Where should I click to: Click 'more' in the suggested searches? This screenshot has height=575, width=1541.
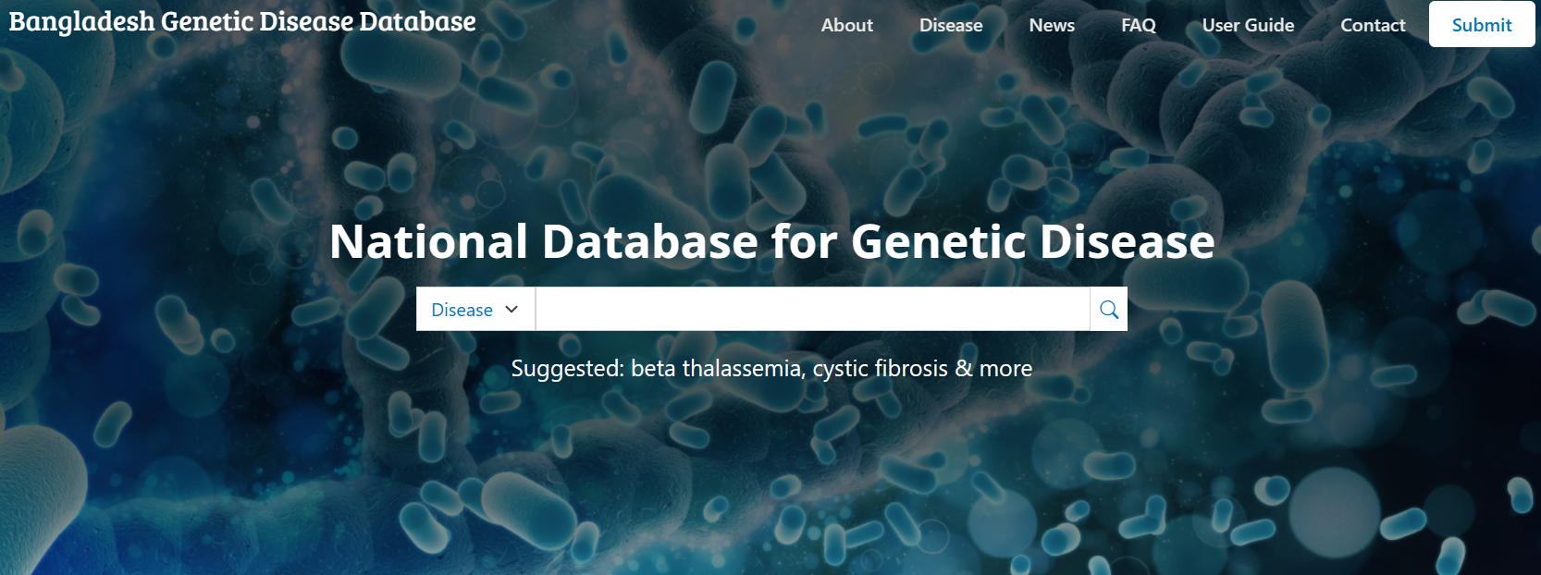1005,369
